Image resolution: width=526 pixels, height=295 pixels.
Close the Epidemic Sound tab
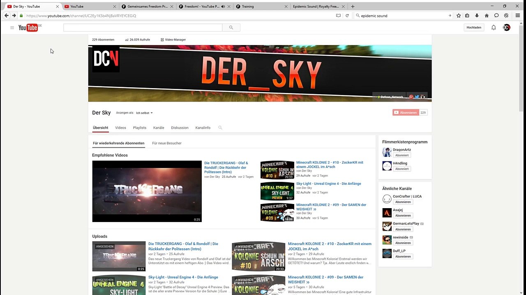click(x=343, y=7)
